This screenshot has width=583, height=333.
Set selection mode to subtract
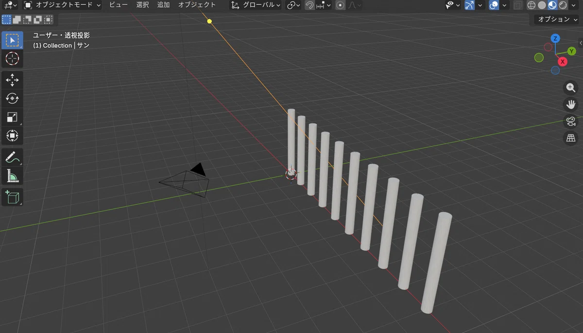pyautogui.click(x=28, y=19)
